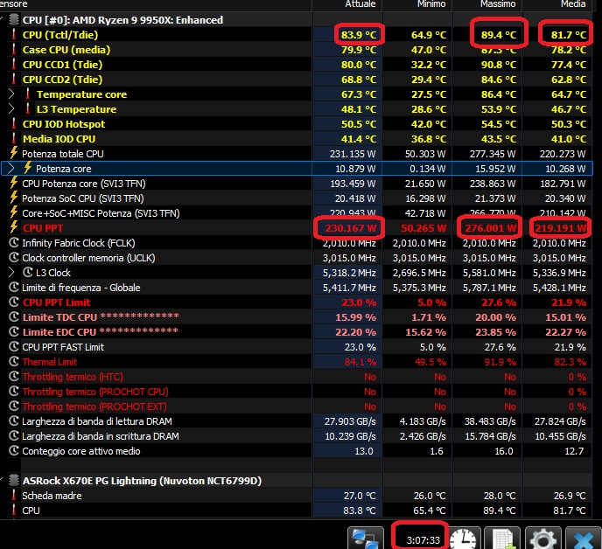Screen dimensions: 602x549
Task: Click the thermometer icon of CPU CCD1 (Tdie)
Action: [14, 64]
